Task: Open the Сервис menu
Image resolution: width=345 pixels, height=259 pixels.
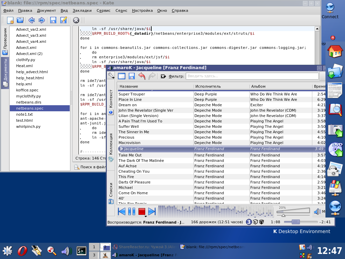Action: [x=103, y=10]
